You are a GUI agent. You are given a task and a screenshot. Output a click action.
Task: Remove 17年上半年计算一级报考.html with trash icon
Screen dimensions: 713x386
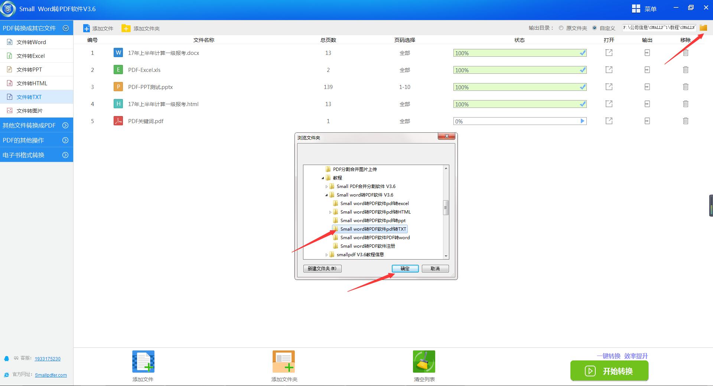pyautogui.click(x=686, y=104)
